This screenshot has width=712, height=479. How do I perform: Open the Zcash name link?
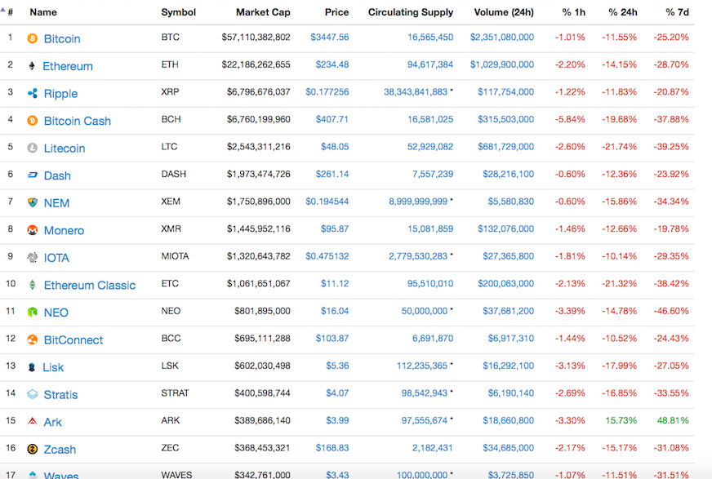click(x=60, y=450)
